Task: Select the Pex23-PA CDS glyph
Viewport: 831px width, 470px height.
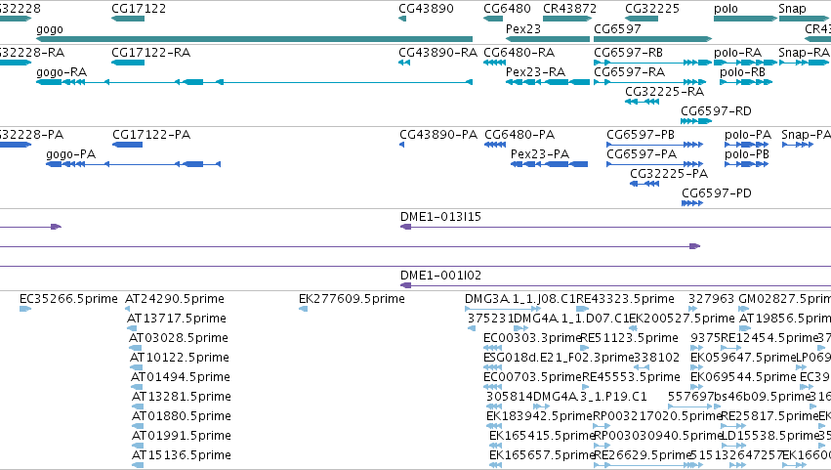Action: [x=549, y=164]
